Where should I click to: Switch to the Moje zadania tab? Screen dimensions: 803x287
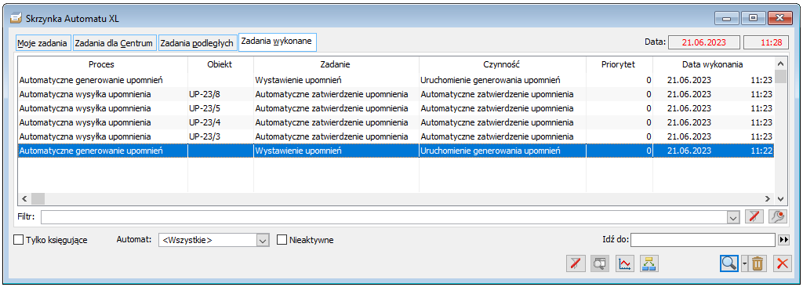pos(42,44)
